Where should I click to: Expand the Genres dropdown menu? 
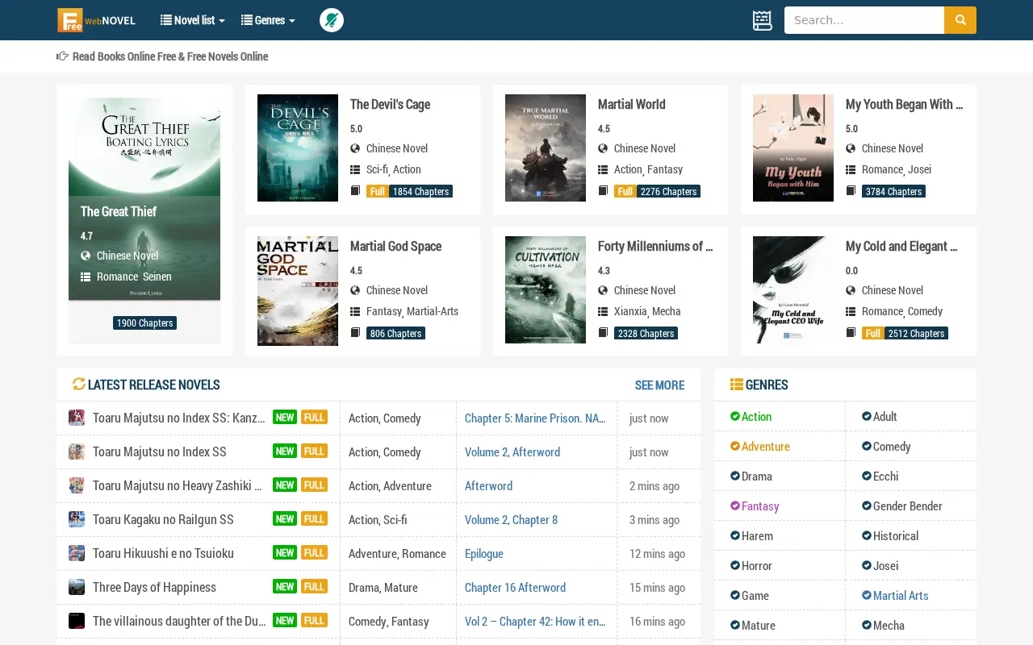pos(268,20)
